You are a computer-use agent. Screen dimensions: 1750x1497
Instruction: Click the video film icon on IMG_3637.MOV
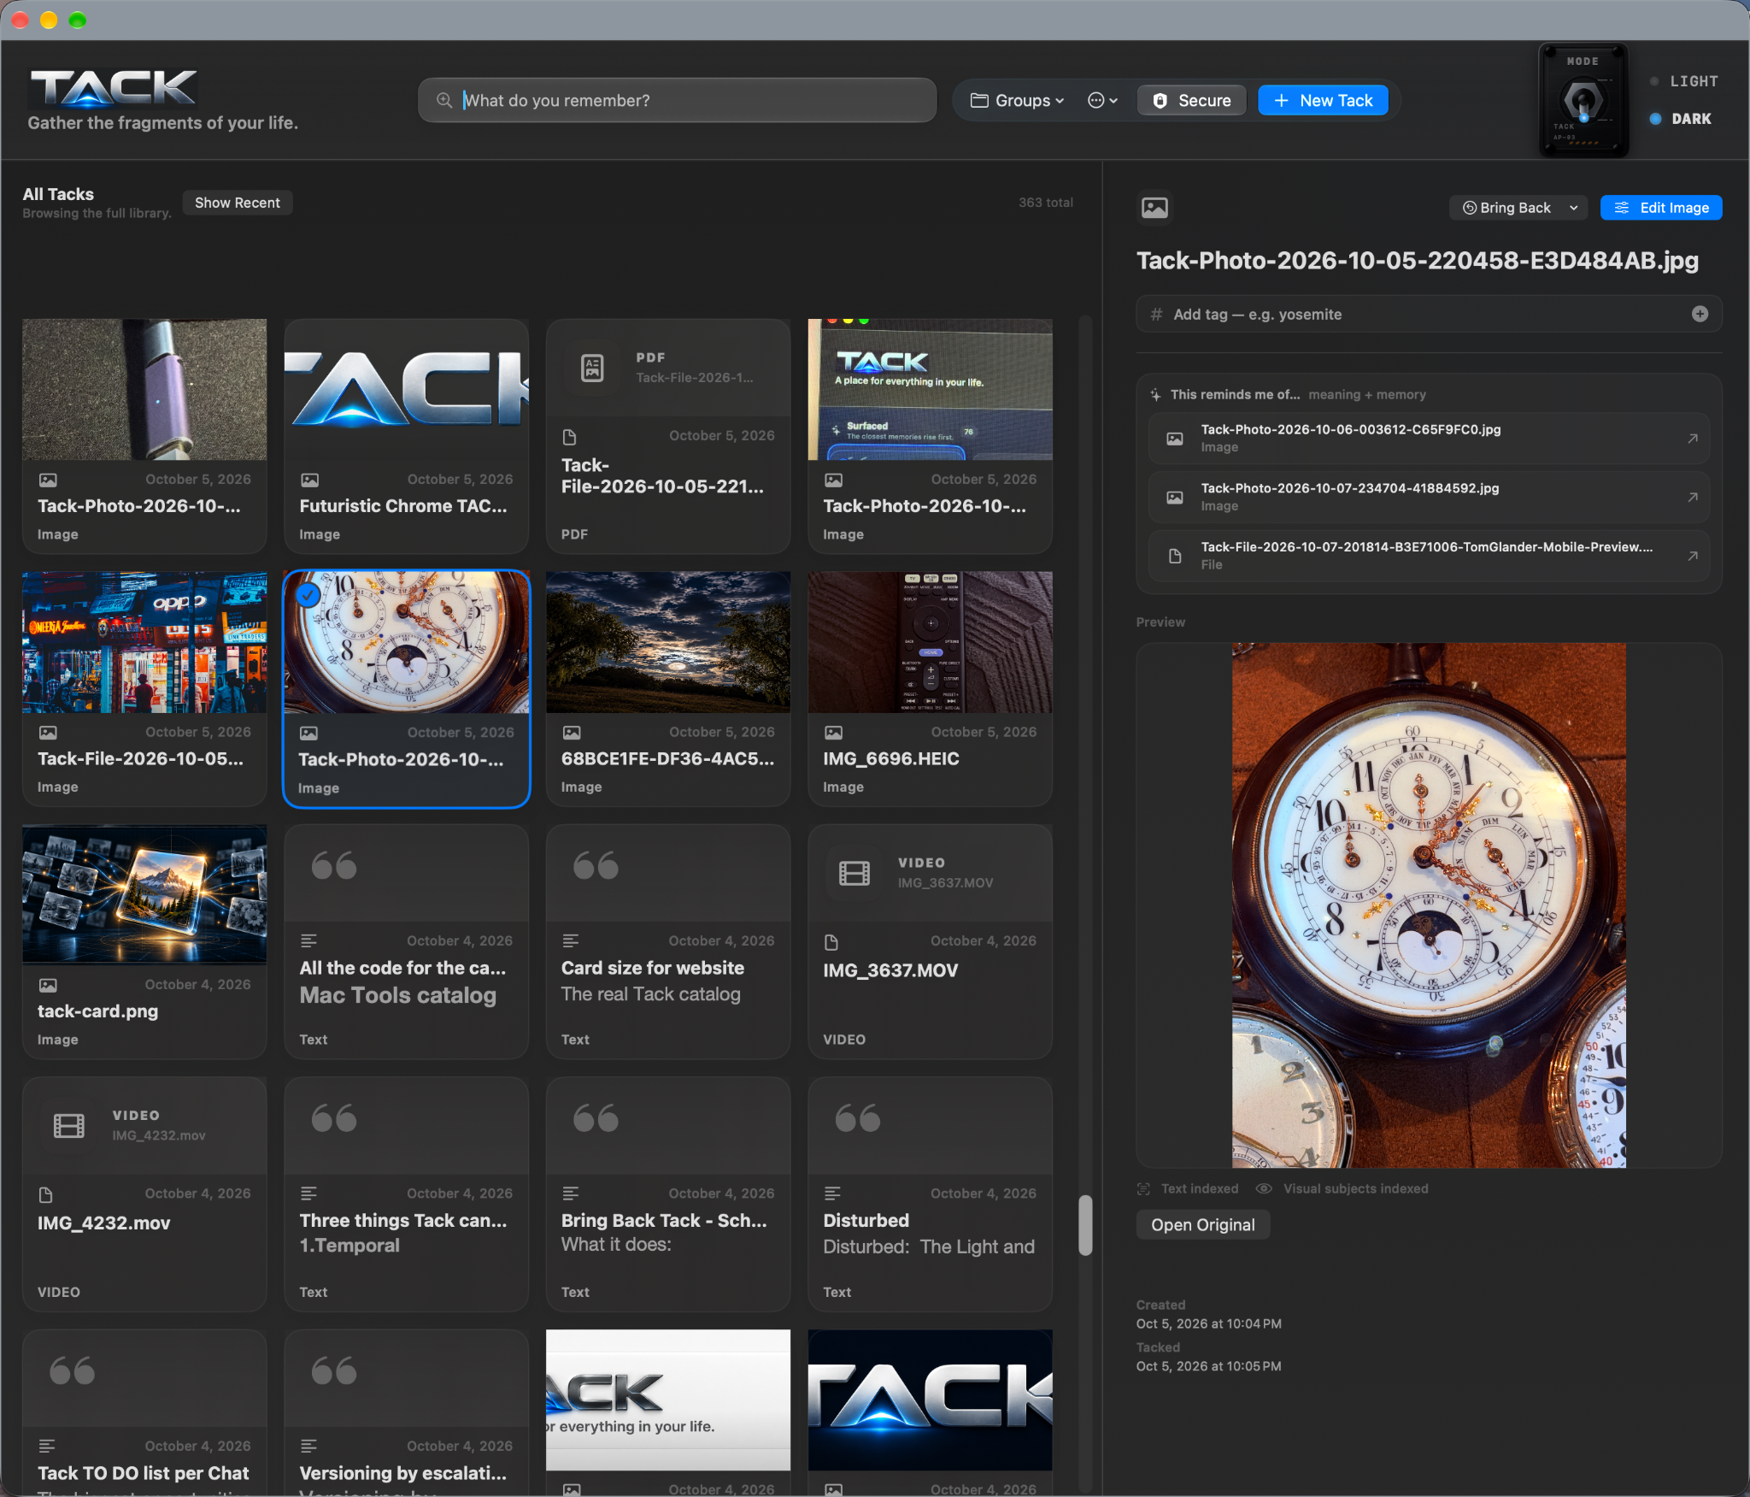coord(854,873)
